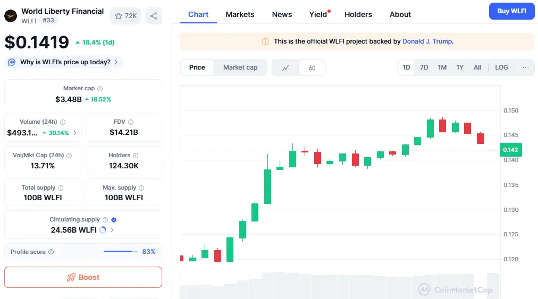Click the verified badge beside Circulating supply
The width and height of the screenshot is (538, 299).
[x=114, y=220]
